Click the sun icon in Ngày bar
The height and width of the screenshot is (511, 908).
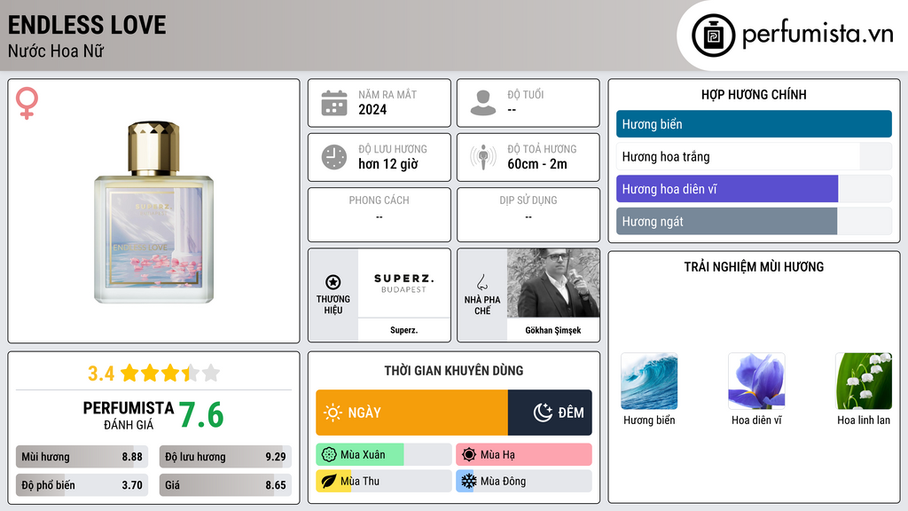[x=333, y=413]
